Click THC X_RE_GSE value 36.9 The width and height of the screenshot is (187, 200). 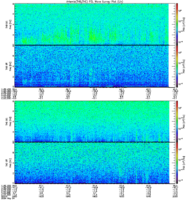pos(14,186)
